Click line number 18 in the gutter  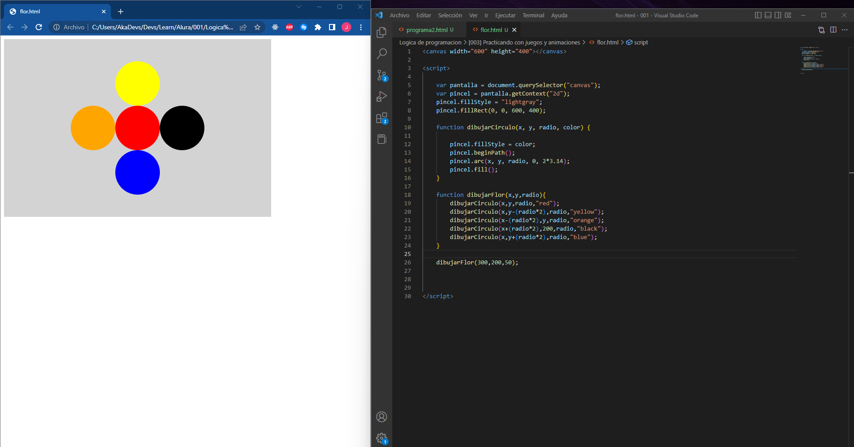point(407,195)
